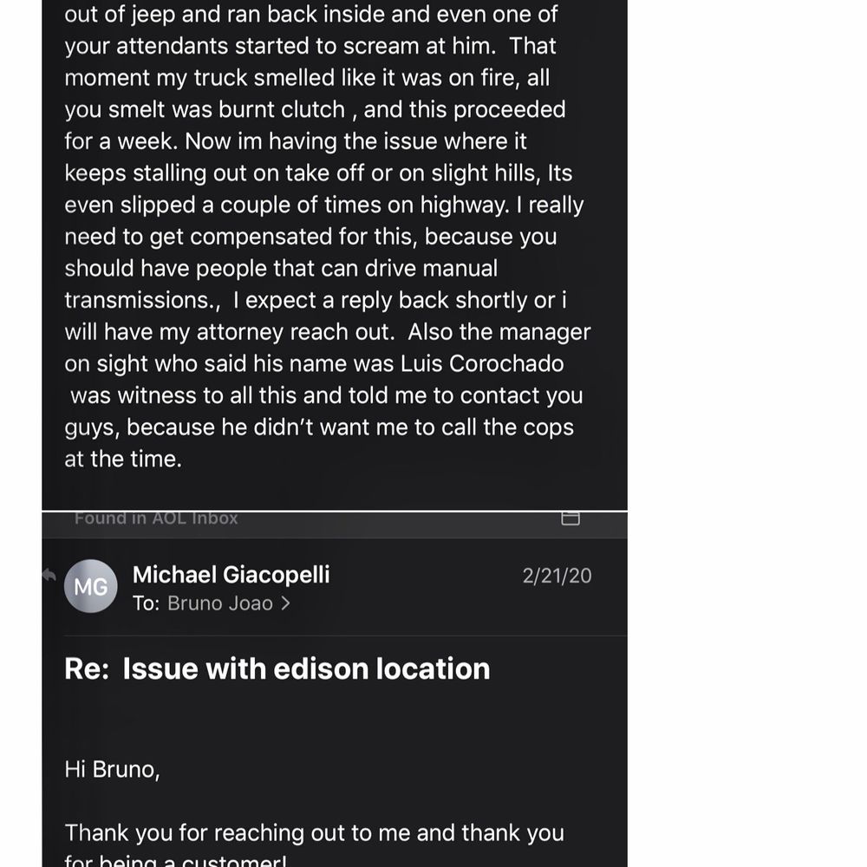The height and width of the screenshot is (867, 867).
Task: Click the replied arrow indicator icon
Action: click(49, 575)
